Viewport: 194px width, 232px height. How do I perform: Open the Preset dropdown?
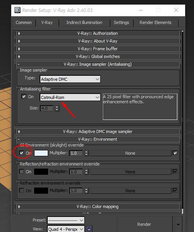[x=66, y=220]
